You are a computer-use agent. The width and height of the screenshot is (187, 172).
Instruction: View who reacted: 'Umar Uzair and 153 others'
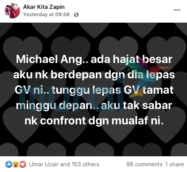point(64,164)
